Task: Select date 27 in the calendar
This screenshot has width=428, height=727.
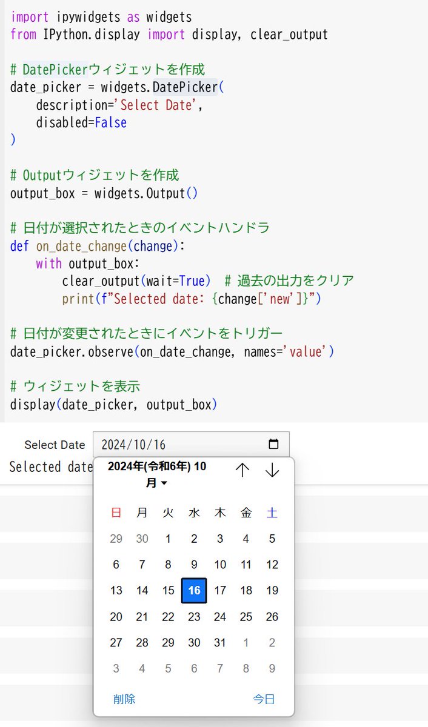Action: click(116, 643)
